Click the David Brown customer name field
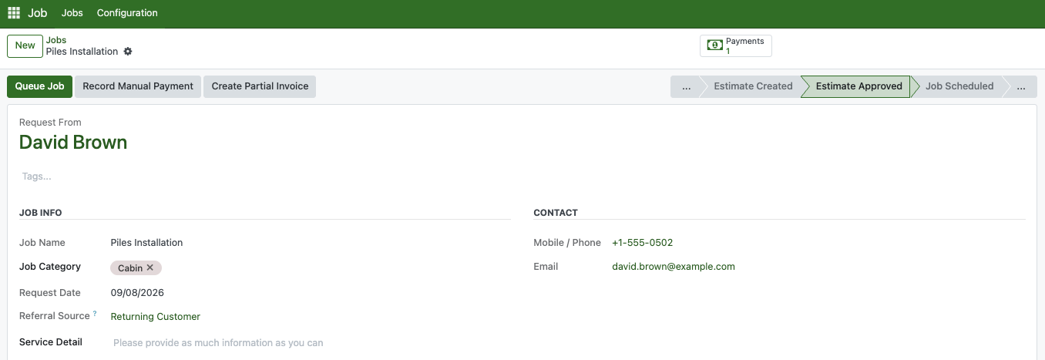Image resolution: width=1045 pixels, height=360 pixels. point(73,143)
